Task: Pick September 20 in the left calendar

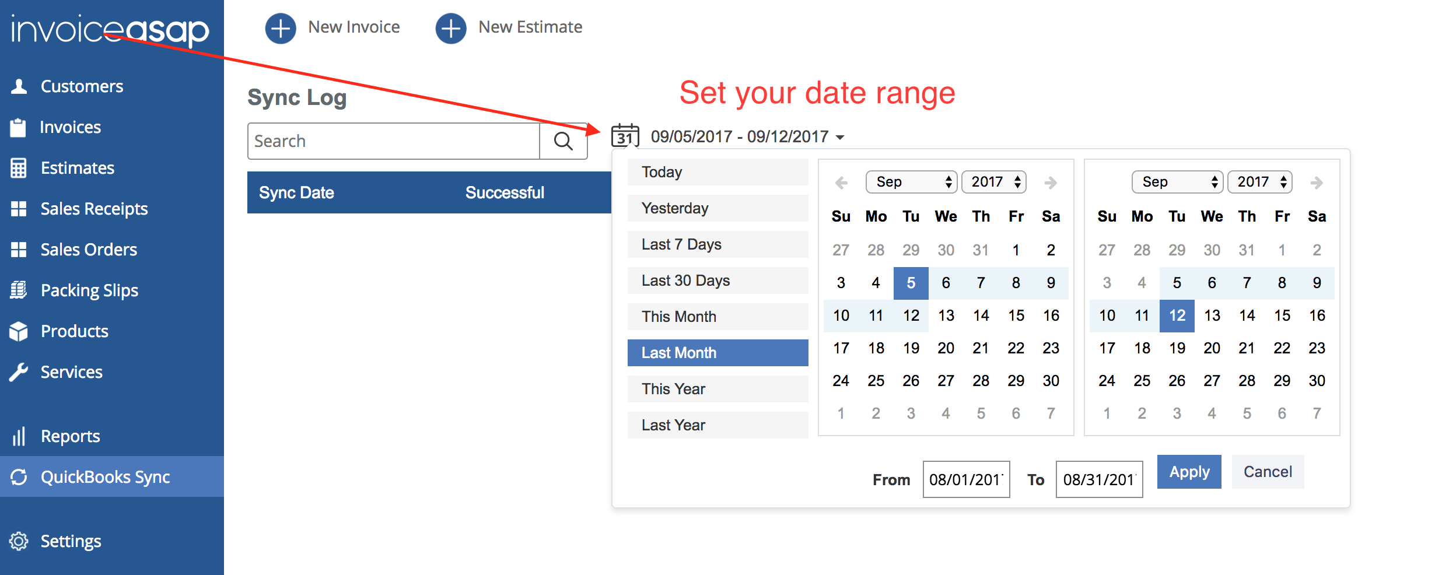Action: 946,348
